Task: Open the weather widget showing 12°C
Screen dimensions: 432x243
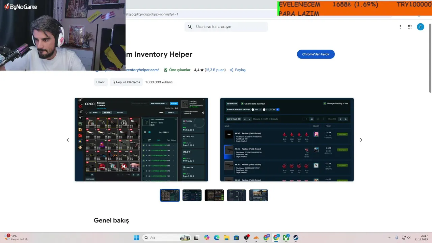Action: pyautogui.click(x=16, y=238)
